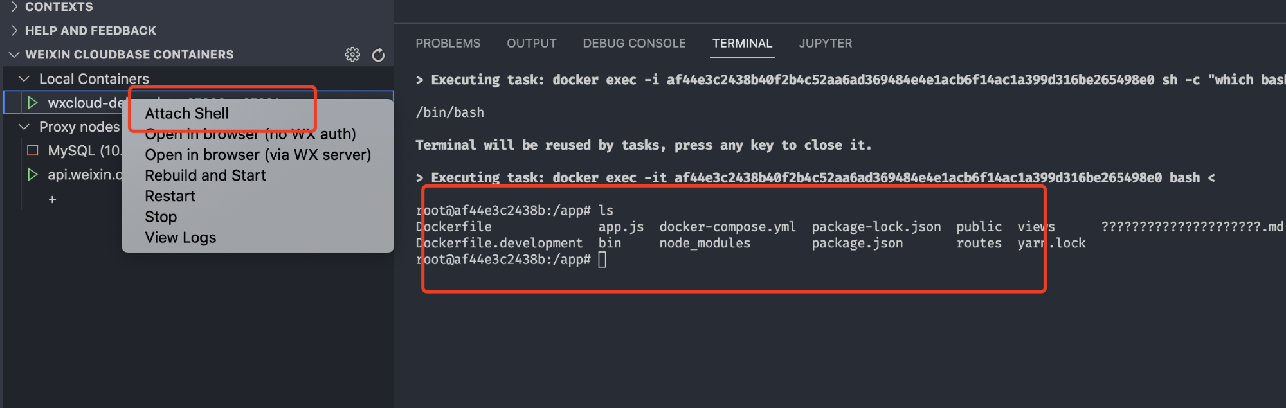Collapse the Local Containers tree node
1286x408 pixels.
[24, 78]
